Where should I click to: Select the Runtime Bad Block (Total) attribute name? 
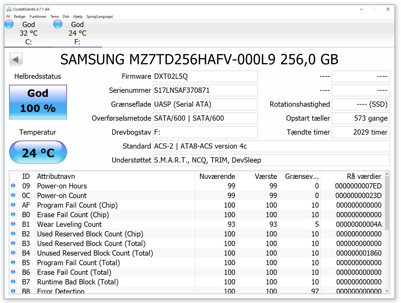click(x=78, y=282)
